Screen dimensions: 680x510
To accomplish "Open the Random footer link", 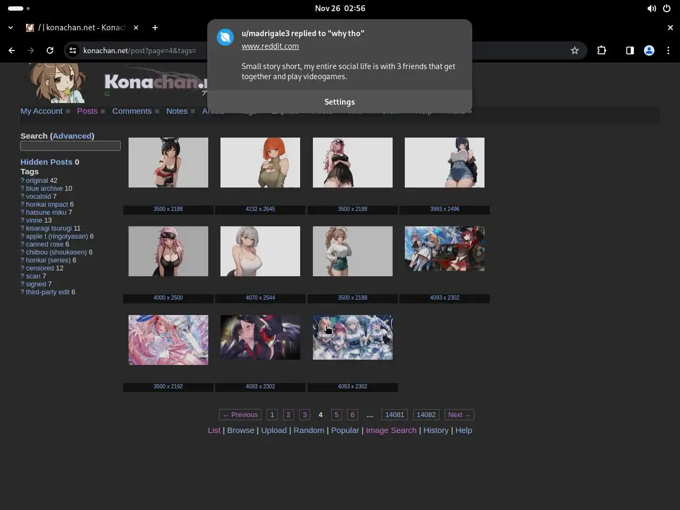I will [309, 430].
